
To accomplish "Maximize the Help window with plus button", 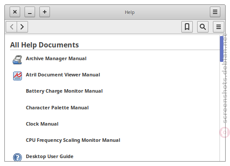I will point(45,12).
